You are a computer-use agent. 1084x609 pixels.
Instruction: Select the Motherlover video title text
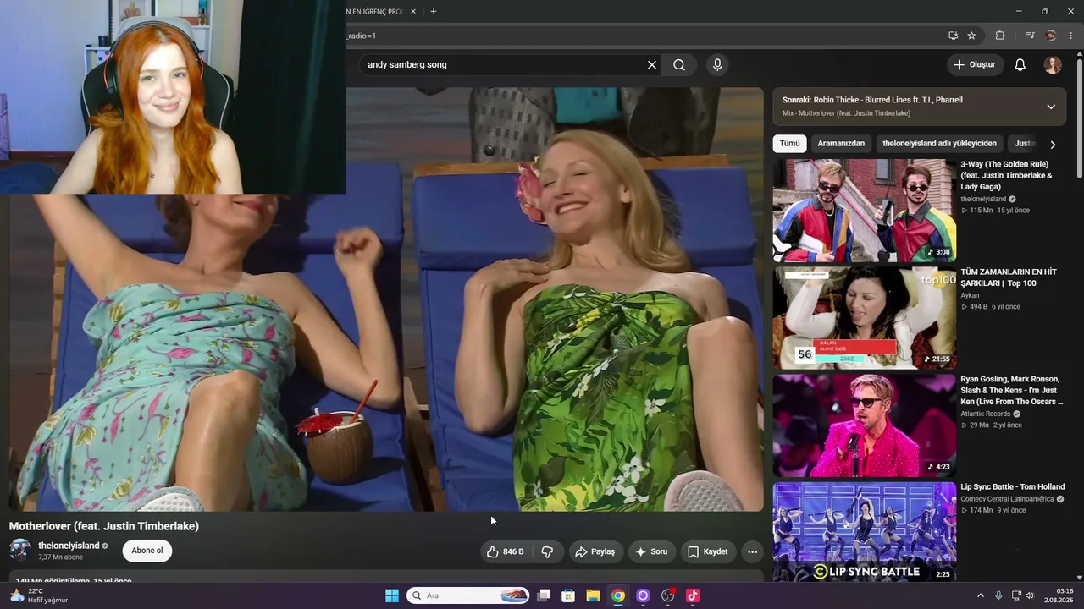click(x=104, y=526)
